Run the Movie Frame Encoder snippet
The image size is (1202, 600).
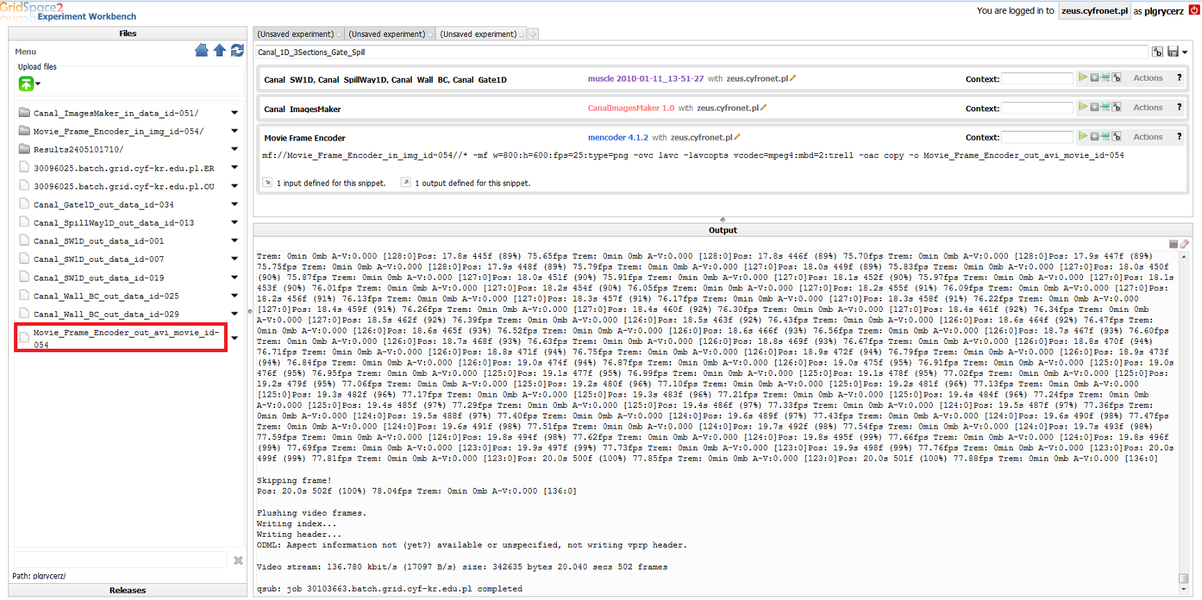pyautogui.click(x=1082, y=136)
